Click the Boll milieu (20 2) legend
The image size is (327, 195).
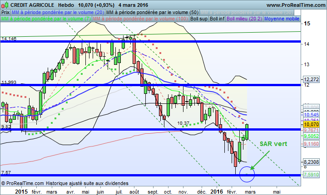coord(244,19)
